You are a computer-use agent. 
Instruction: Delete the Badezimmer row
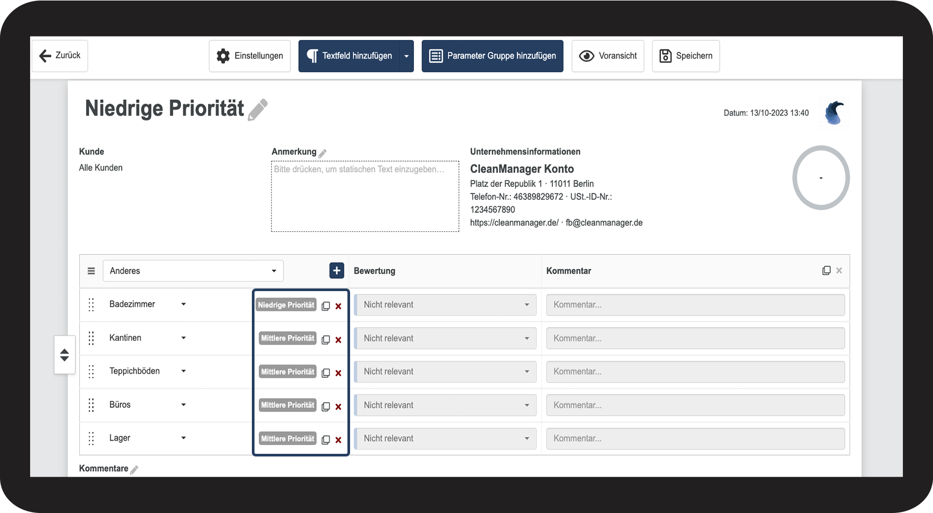[338, 306]
